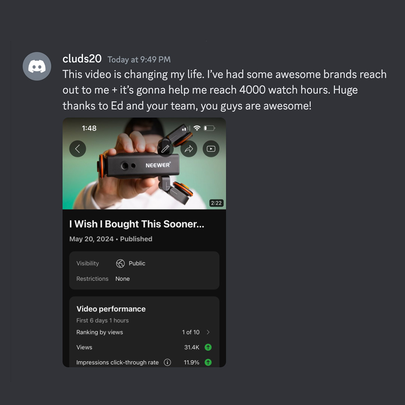Screen dimensions: 405x405
Task: Open the YouTube play icon button
Action: [211, 149]
